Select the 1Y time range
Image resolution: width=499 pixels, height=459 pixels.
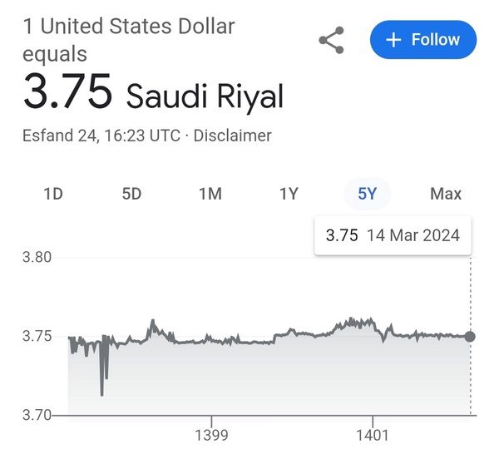pyautogui.click(x=289, y=194)
